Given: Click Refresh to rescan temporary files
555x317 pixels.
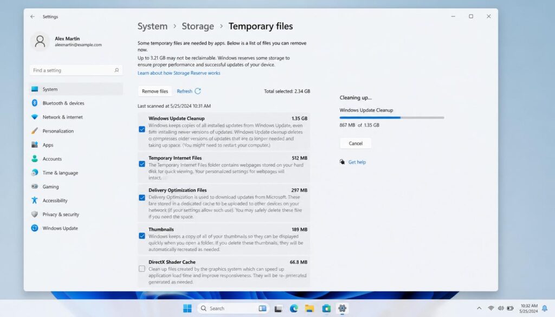Looking at the screenshot, I should (x=189, y=91).
